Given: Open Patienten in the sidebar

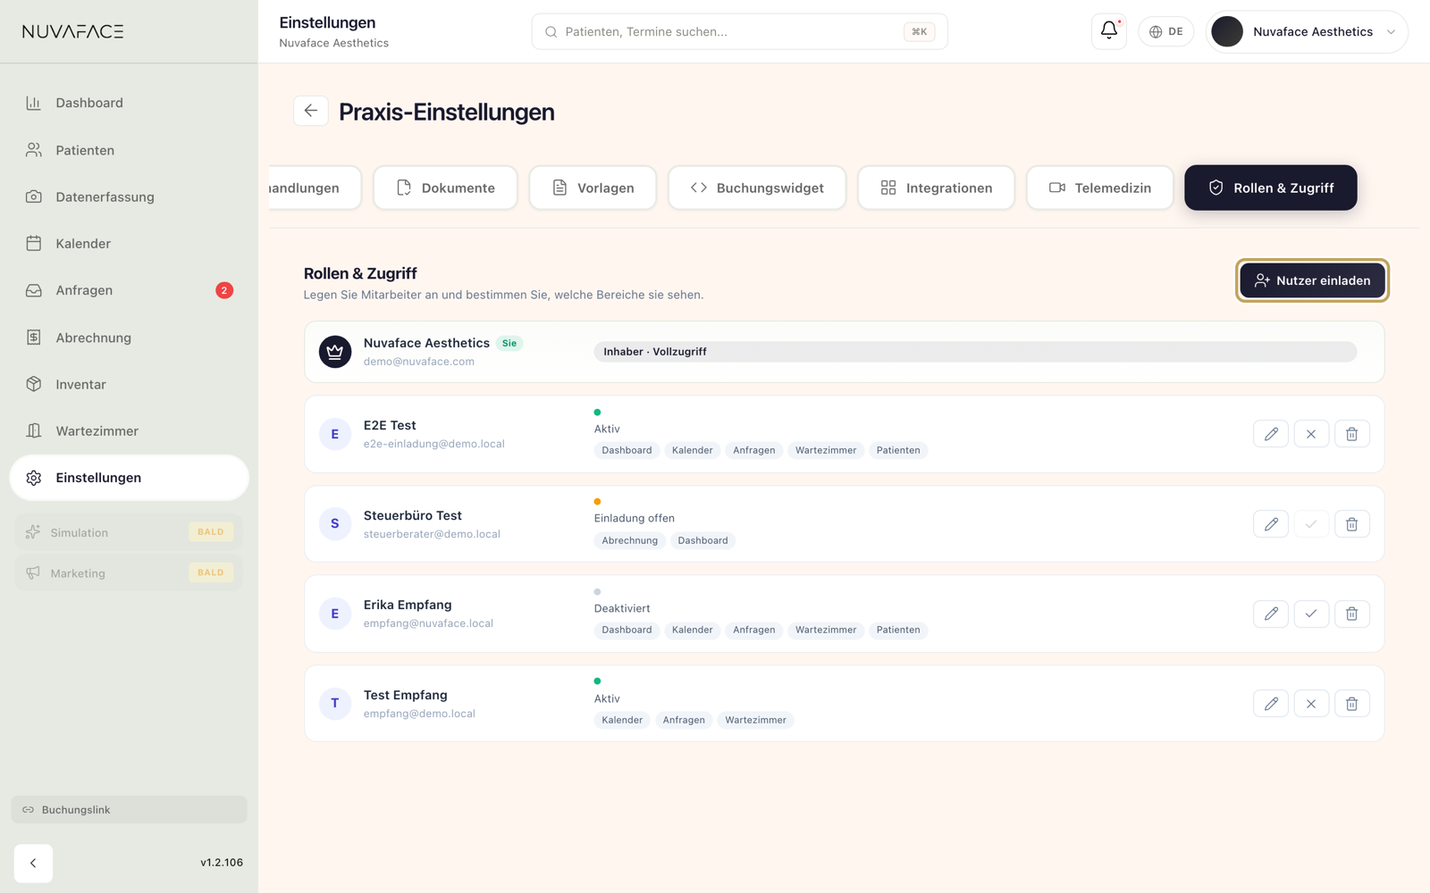Looking at the screenshot, I should [x=129, y=150].
